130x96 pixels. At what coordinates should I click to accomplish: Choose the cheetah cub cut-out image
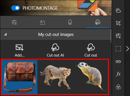coord(55,77)
